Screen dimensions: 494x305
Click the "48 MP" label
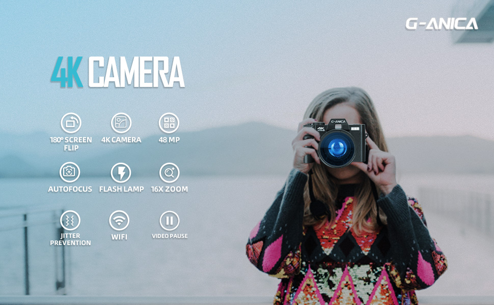[169, 140]
